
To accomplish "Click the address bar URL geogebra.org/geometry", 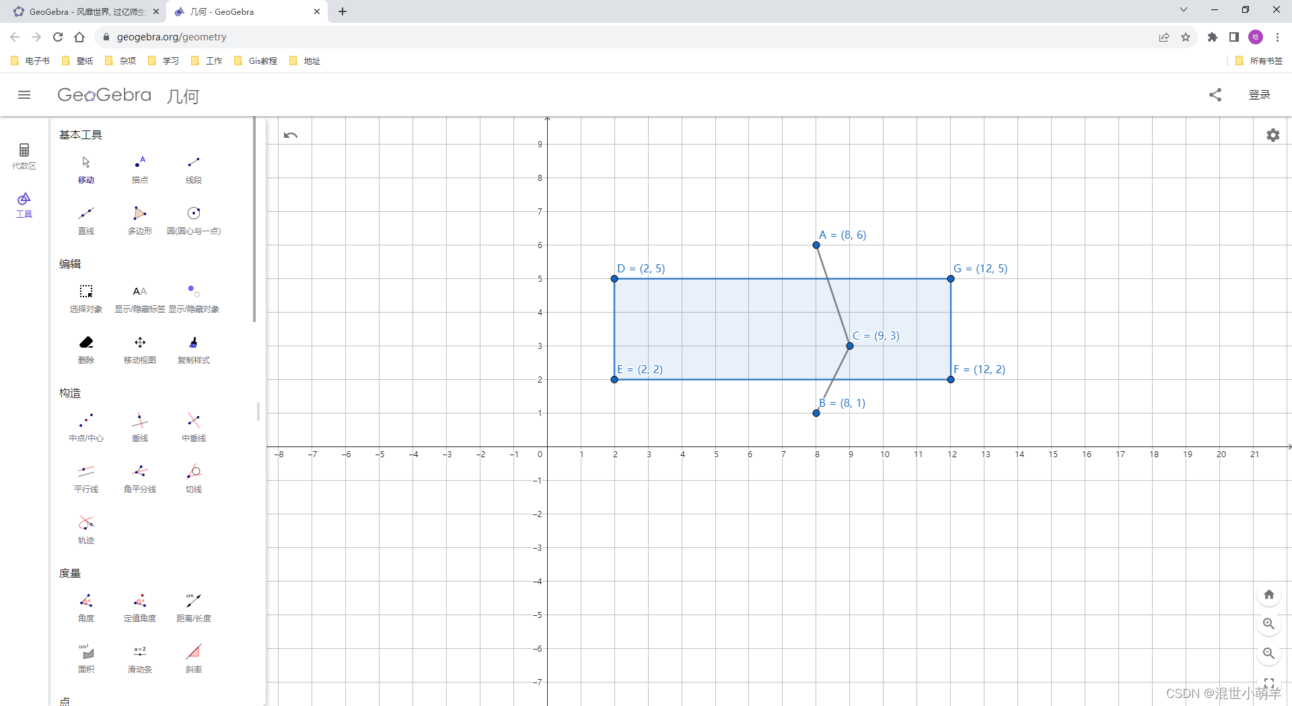I will 172,37.
